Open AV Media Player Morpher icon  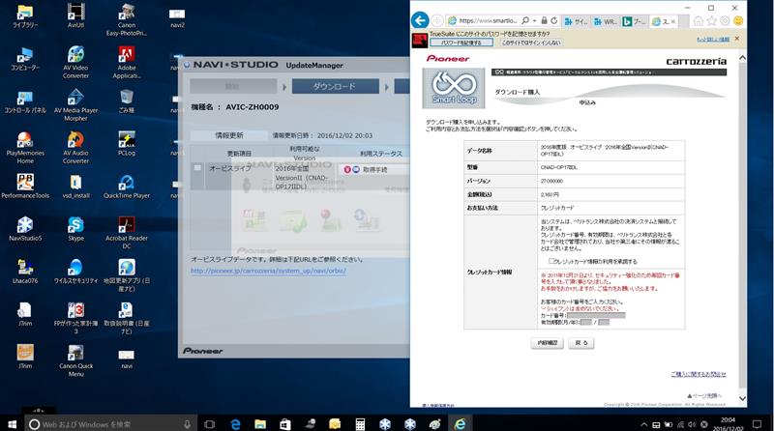(x=75, y=105)
